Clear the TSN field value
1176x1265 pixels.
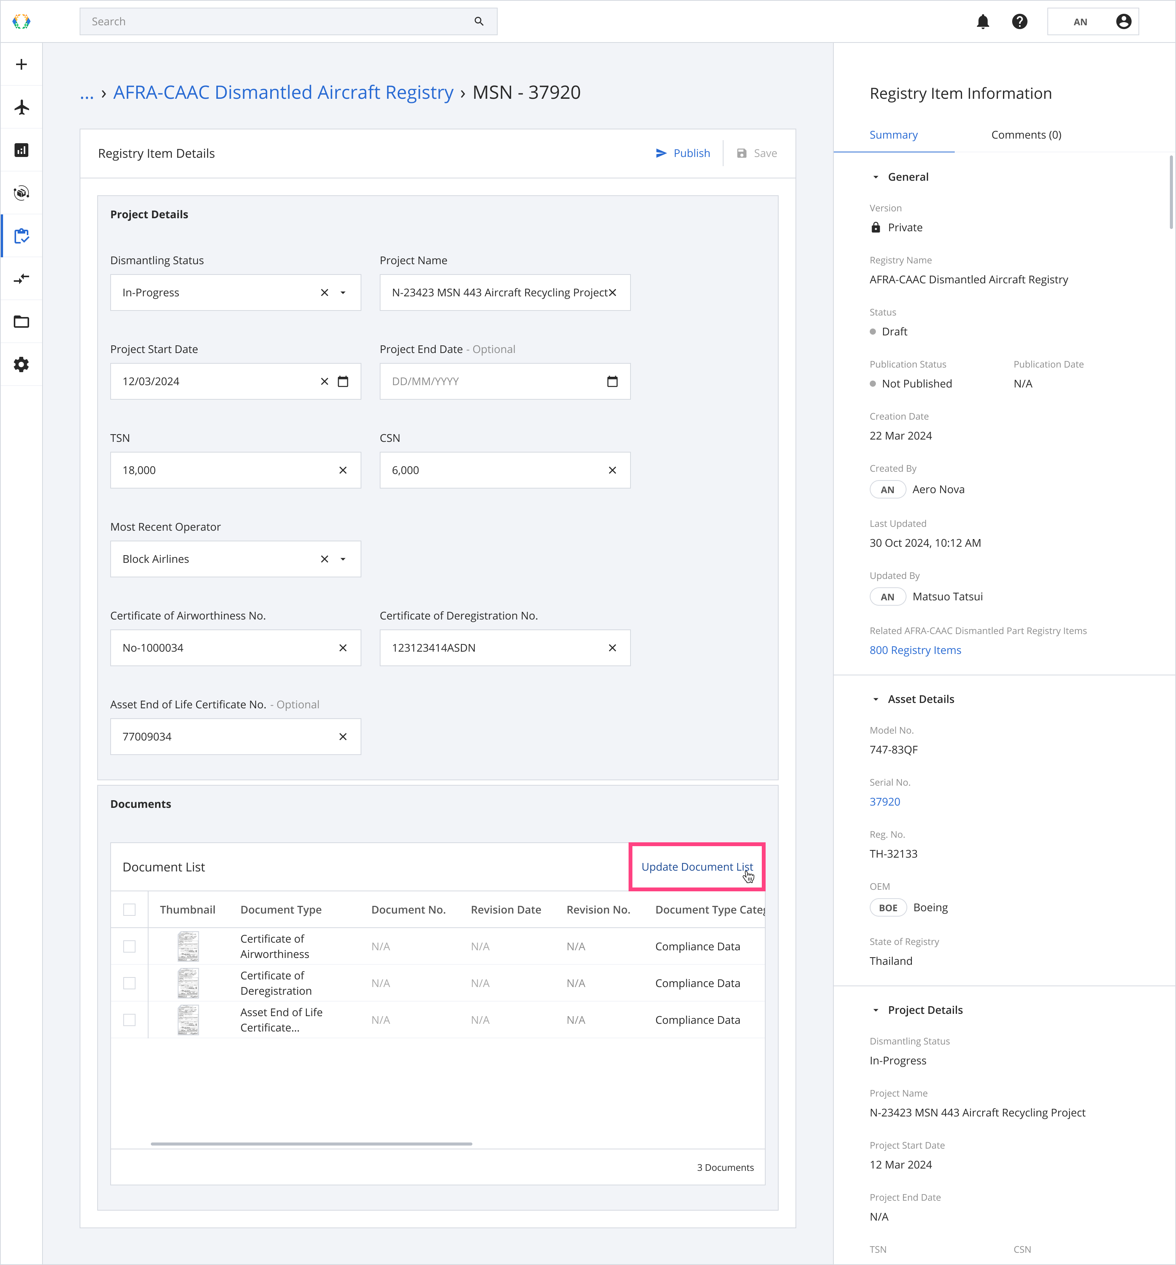click(x=343, y=470)
